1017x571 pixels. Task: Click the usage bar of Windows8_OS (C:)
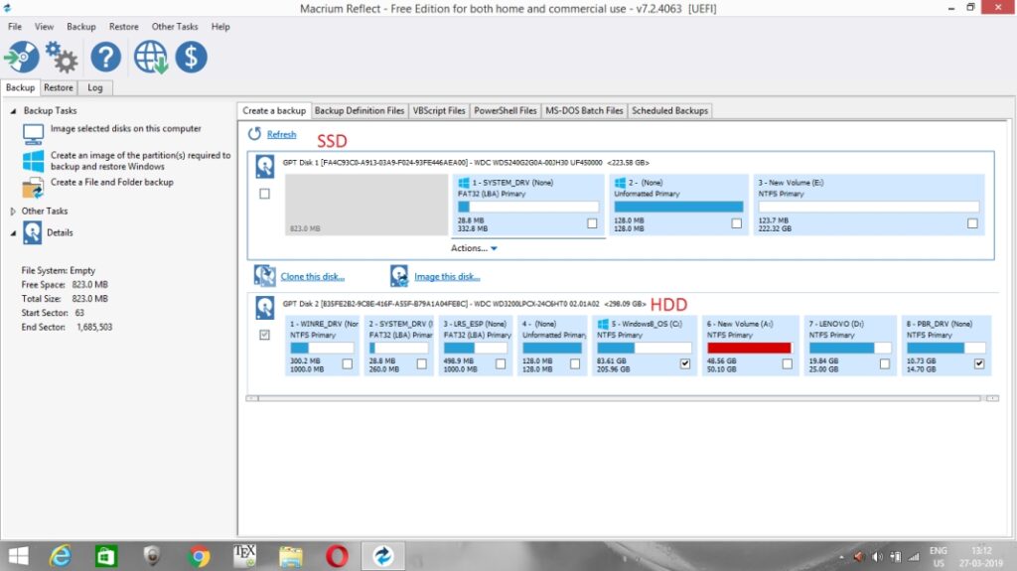(644, 349)
